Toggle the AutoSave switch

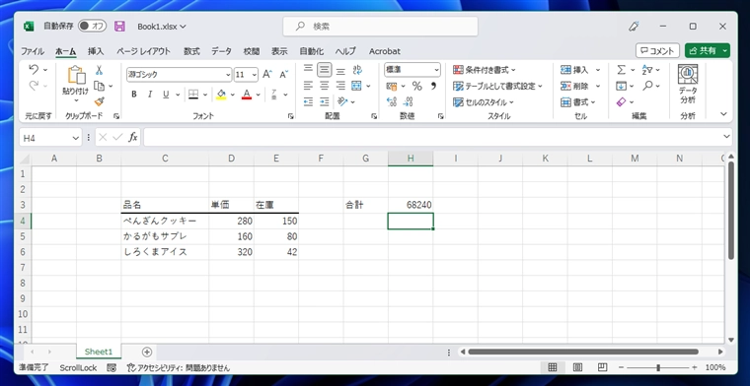click(93, 27)
